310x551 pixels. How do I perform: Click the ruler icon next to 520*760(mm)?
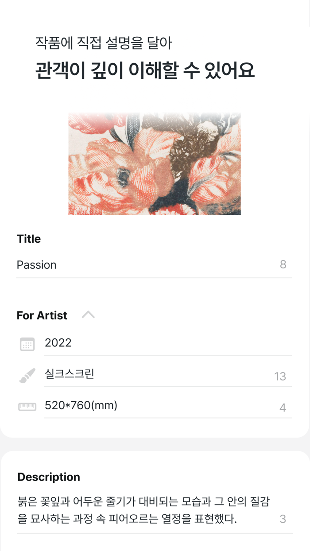pos(27,407)
